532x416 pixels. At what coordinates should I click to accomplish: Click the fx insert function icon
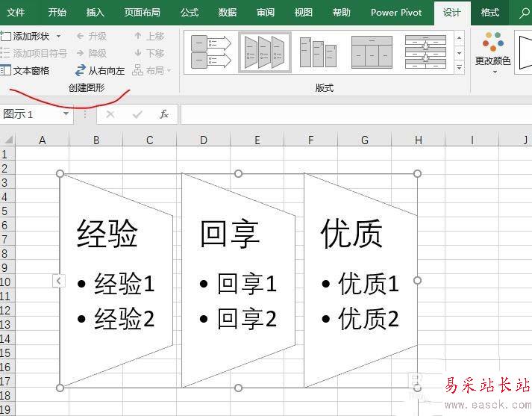pyautogui.click(x=164, y=114)
